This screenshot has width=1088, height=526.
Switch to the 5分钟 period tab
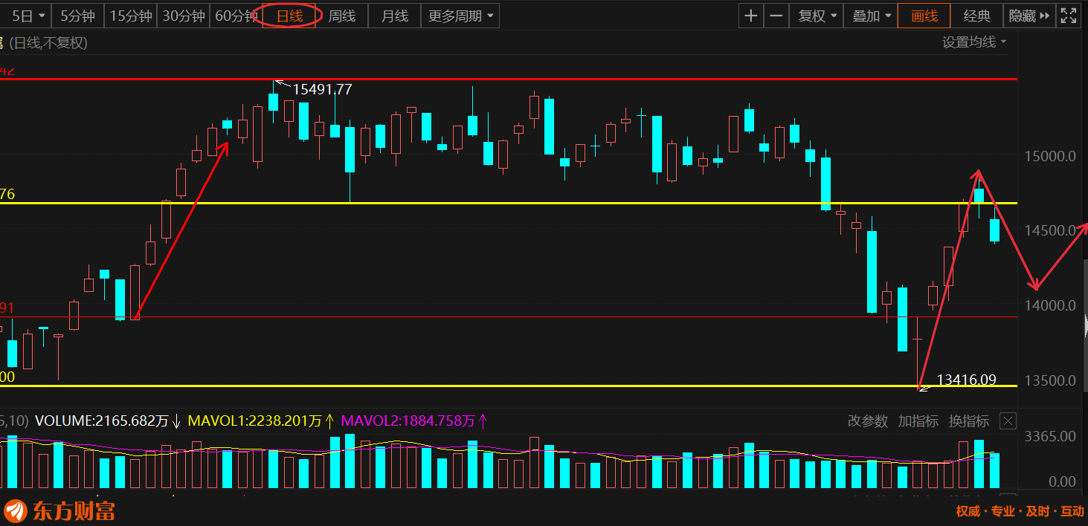coord(77,16)
